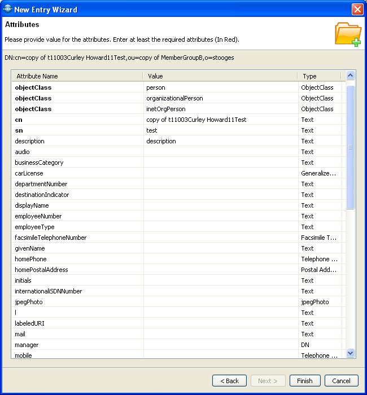Cancel the new entry wizard

pos(341,381)
